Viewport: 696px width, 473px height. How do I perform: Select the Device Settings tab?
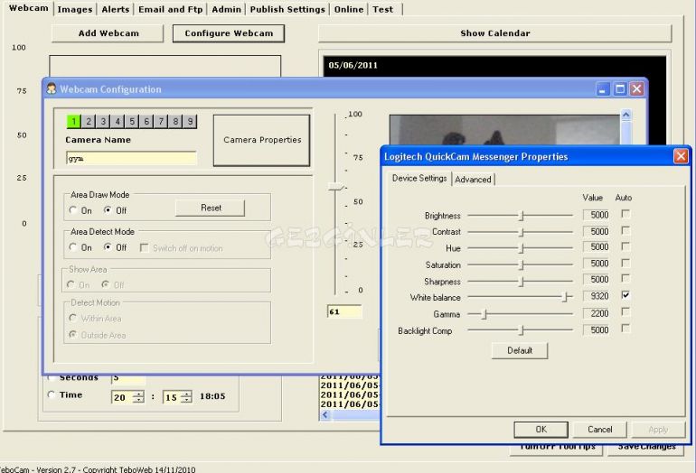pos(419,178)
